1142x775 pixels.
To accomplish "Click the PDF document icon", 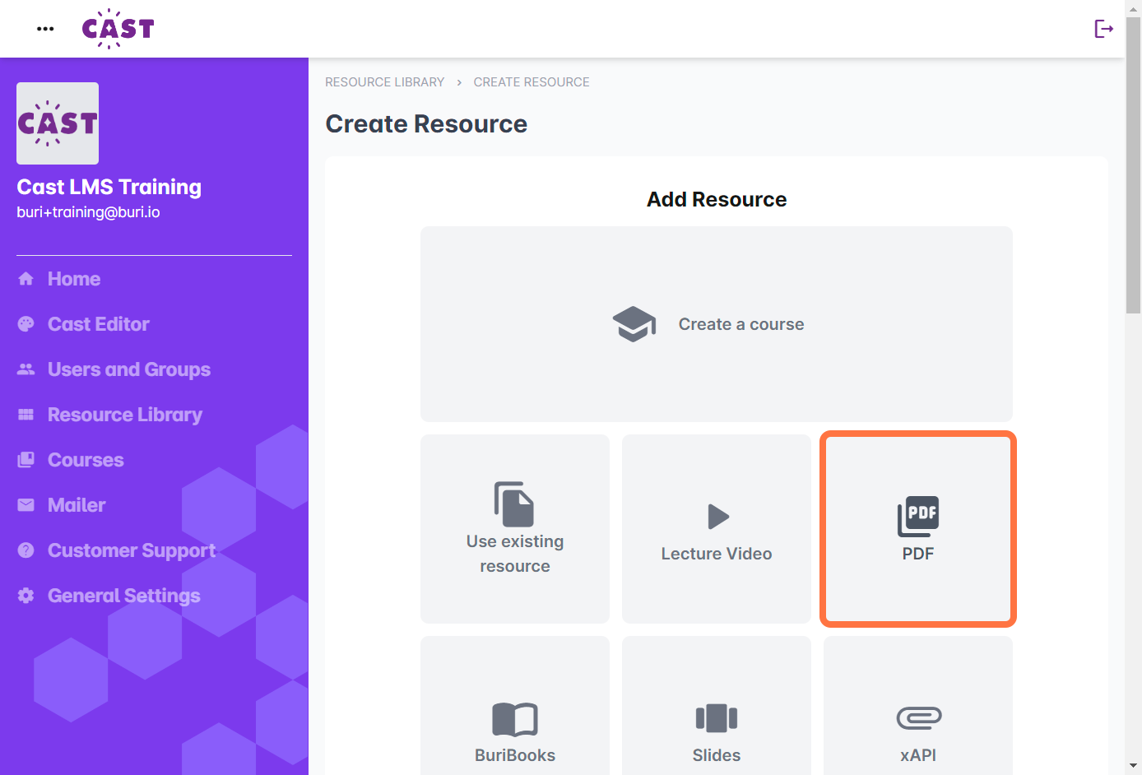I will pos(918,516).
